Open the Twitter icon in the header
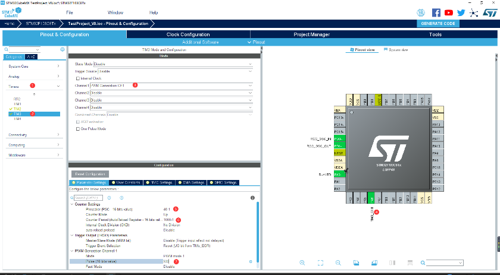 point(461,12)
